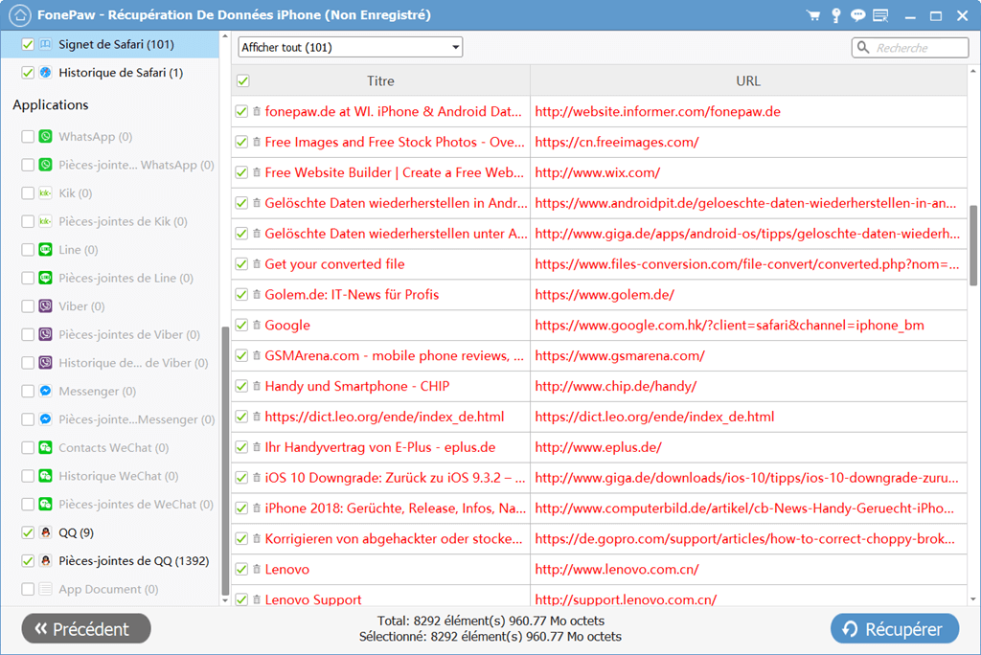Uncheck the GSMArena.com row checkbox
981x655 pixels.
241,355
